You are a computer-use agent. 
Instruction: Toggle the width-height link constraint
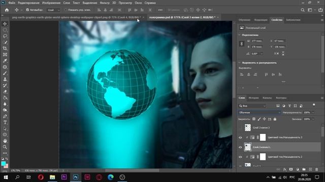click(242, 44)
